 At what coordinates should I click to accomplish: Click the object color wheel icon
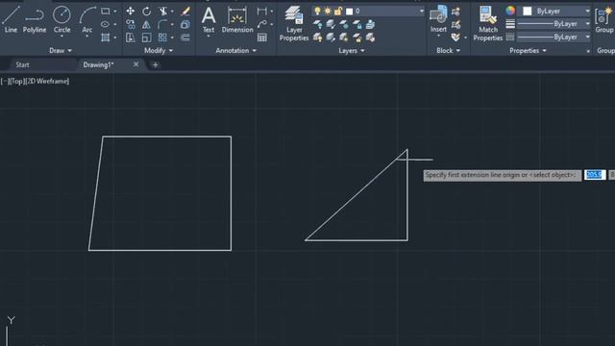(x=510, y=11)
